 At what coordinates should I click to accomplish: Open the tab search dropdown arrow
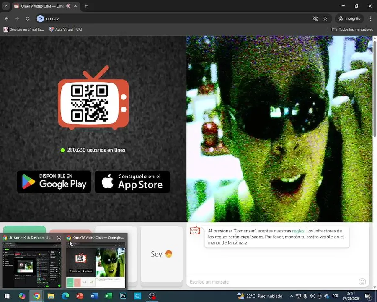pyautogui.click(x=6, y=6)
